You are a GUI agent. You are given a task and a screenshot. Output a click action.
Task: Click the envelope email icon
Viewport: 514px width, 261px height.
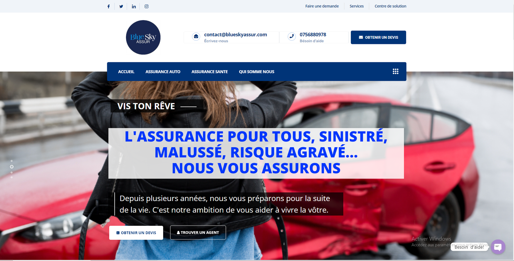(x=196, y=37)
